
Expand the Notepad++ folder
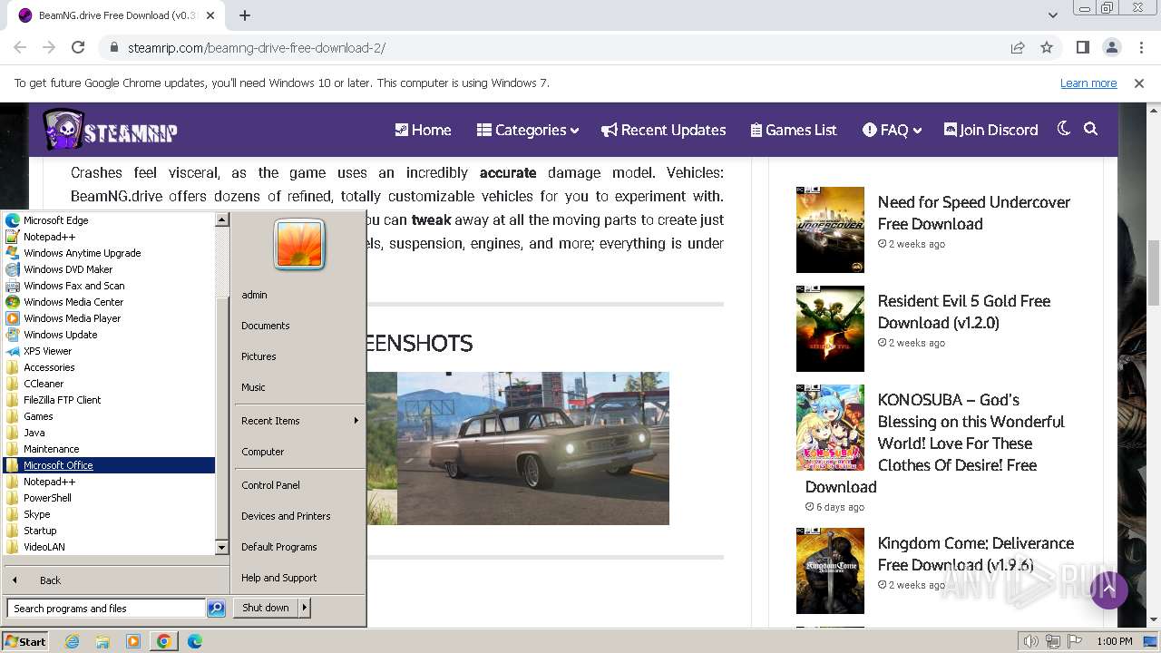point(109,482)
